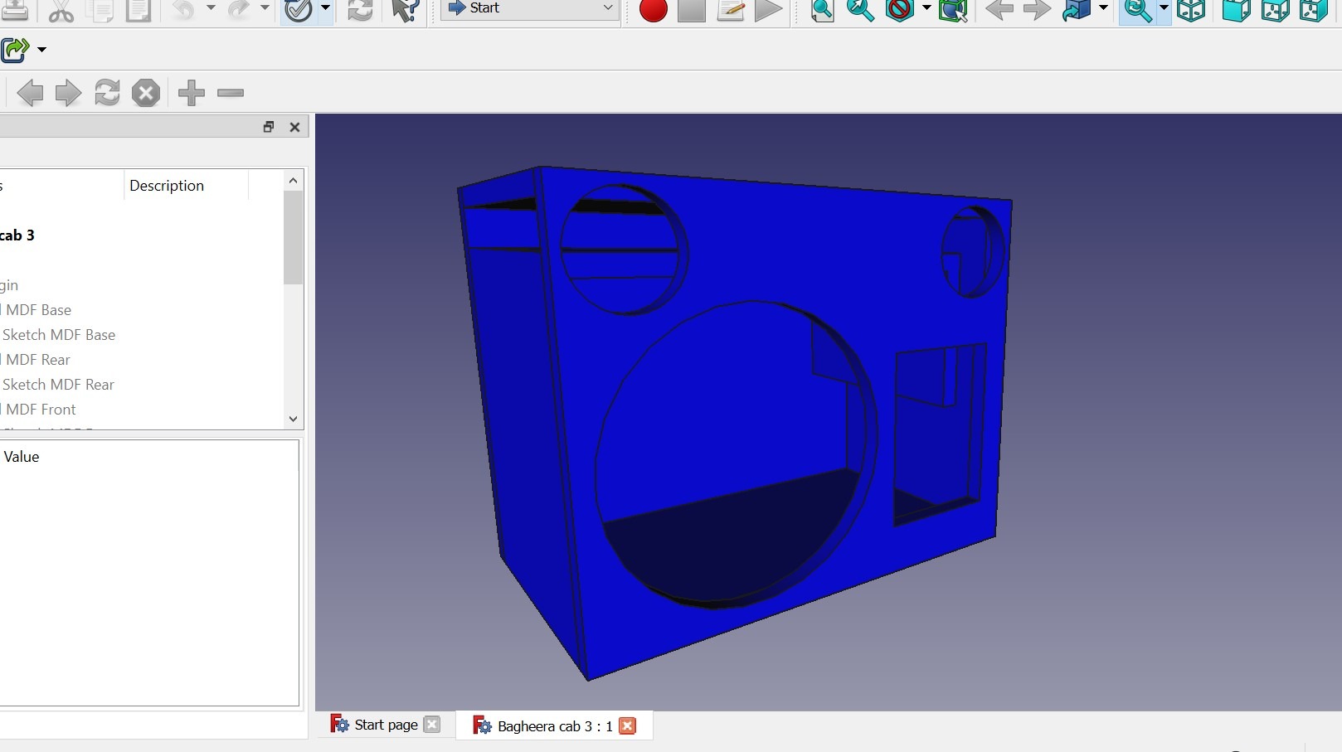Select the MDF Front tree item

[40, 410]
